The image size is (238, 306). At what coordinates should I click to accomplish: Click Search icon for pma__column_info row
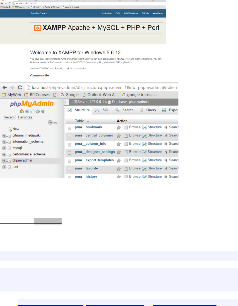(x=166, y=144)
